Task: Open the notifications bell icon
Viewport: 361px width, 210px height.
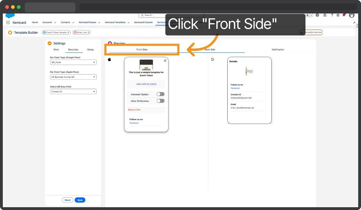Action: (344, 15)
